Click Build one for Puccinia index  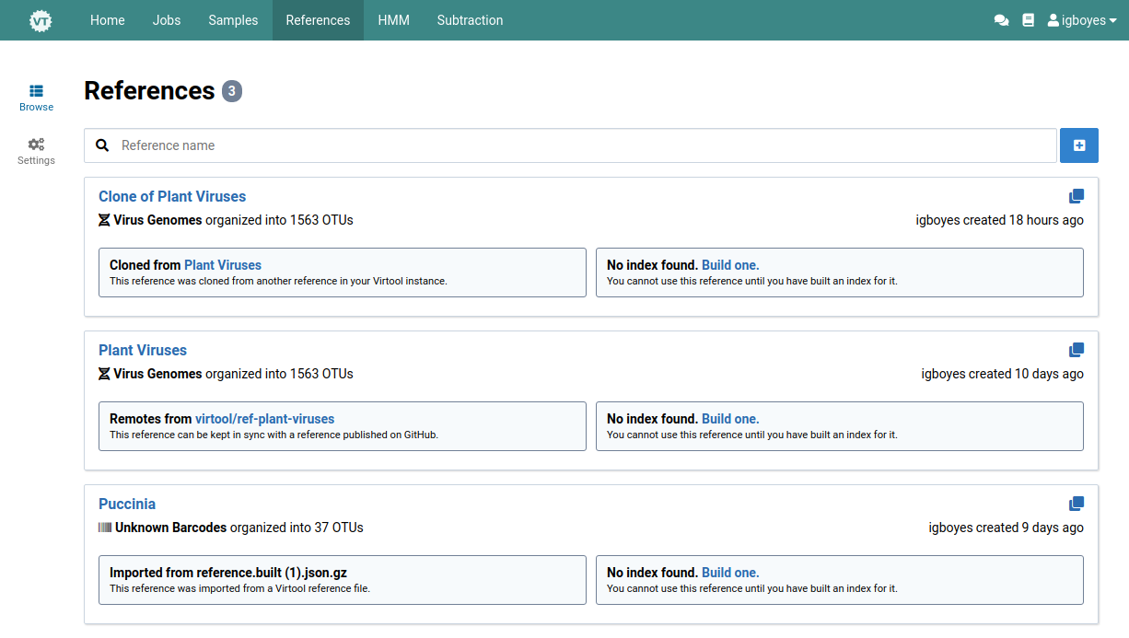730,573
